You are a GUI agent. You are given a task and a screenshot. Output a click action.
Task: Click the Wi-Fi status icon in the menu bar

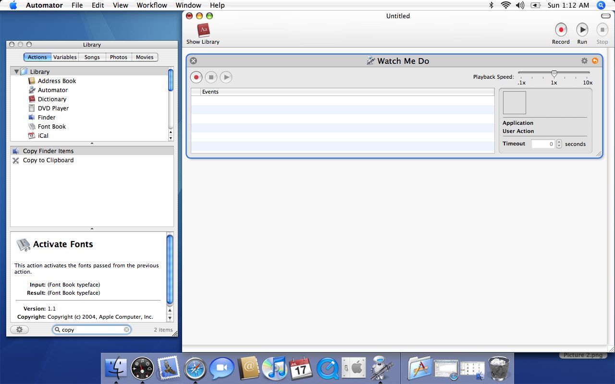(x=505, y=5)
